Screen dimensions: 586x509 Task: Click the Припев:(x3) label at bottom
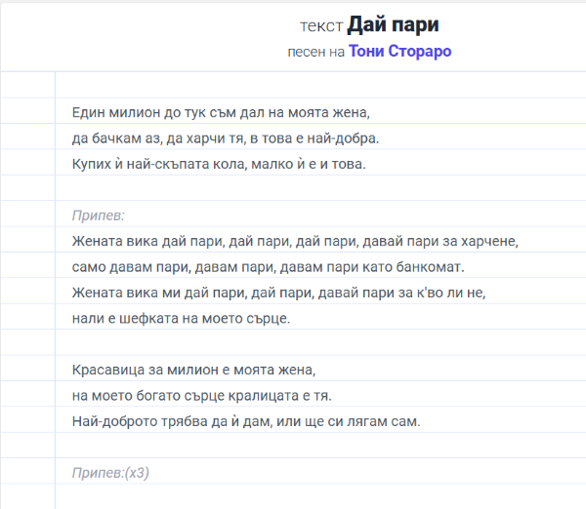(110, 473)
